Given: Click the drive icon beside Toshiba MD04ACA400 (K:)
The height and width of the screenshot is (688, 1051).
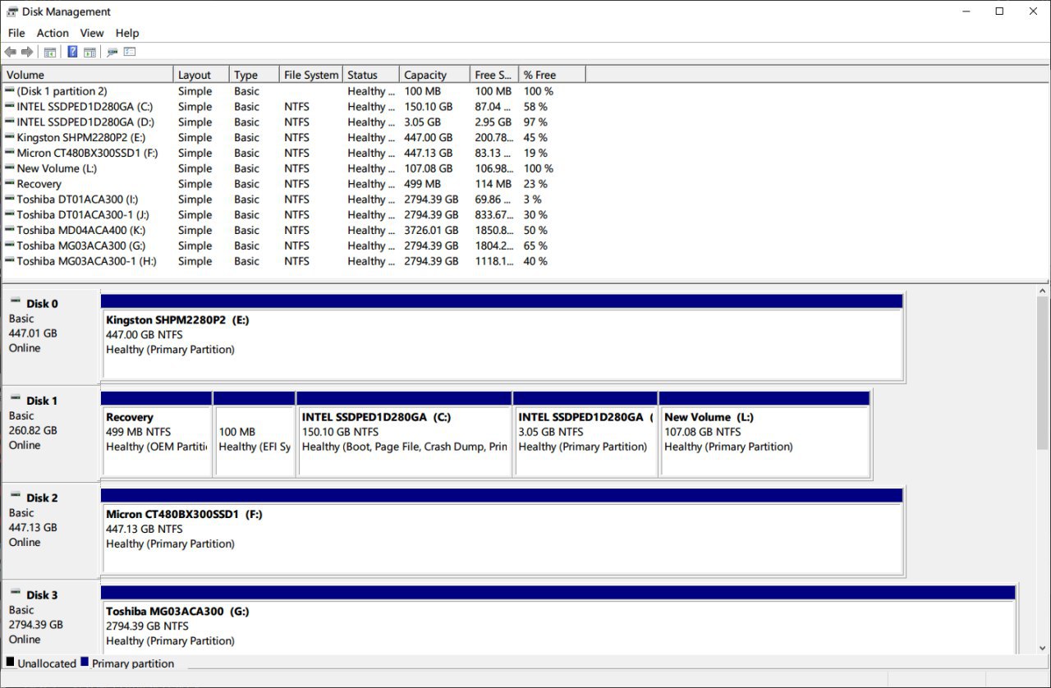Looking at the screenshot, I should coord(9,231).
